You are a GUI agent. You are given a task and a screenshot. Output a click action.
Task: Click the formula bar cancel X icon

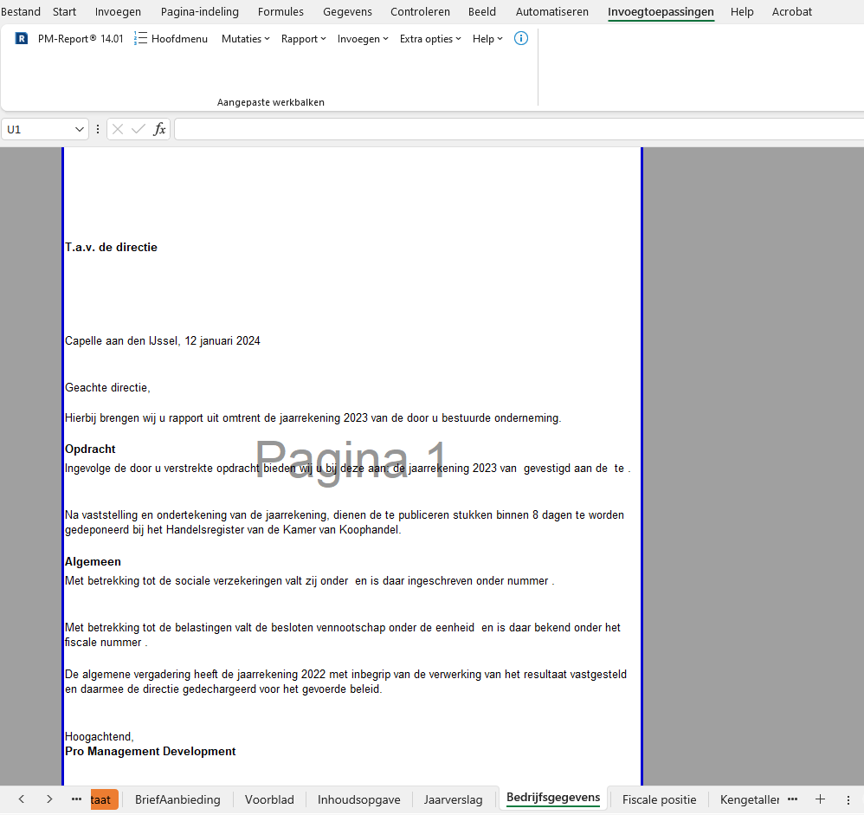[x=118, y=129]
